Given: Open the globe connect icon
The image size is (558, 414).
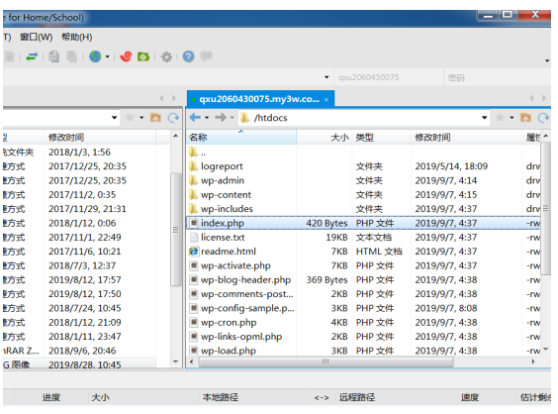Looking at the screenshot, I should point(95,56).
